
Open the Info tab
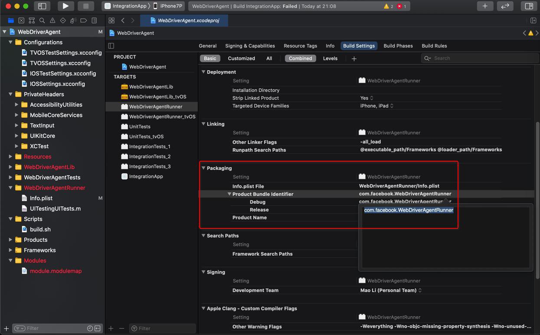tap(330, 46)
